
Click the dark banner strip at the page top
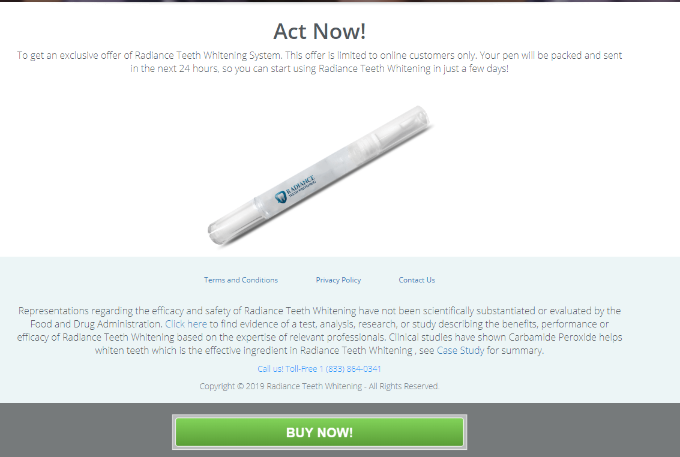coord(340,1)
